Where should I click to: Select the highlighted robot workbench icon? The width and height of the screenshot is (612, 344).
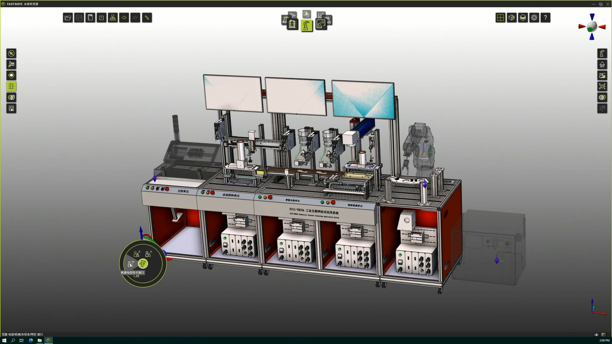click(x=307, y=25)
